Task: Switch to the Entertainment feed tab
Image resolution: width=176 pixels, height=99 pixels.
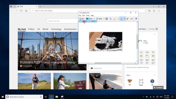Action: click(70, 29)
